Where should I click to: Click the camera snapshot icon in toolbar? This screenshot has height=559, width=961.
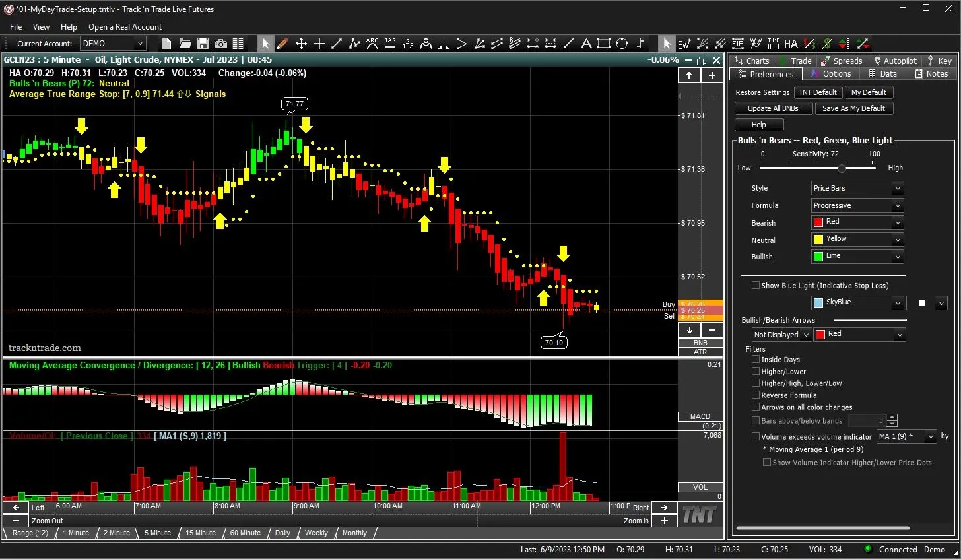[220, 44]
